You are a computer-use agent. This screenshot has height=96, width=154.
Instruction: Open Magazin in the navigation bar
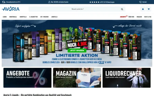(x=139, y=17)
